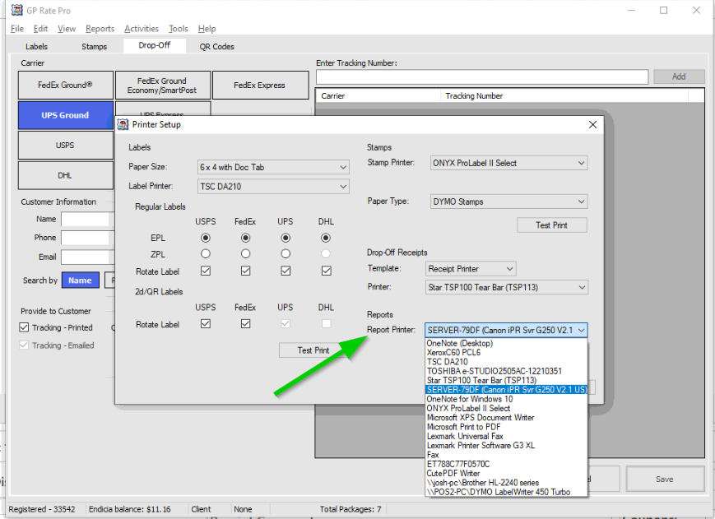
Task: Select EPL radio button for USPS
Action: (x=206, y=238)
